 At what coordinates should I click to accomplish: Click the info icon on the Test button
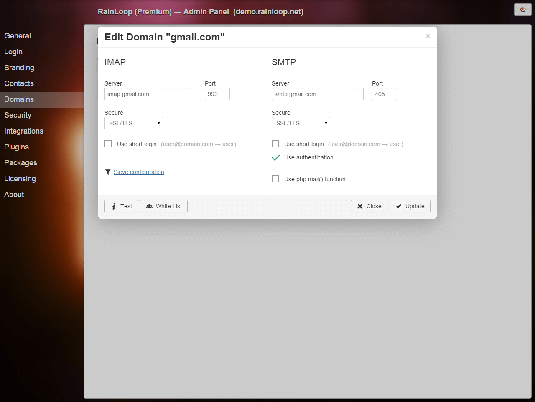[114, 206]
